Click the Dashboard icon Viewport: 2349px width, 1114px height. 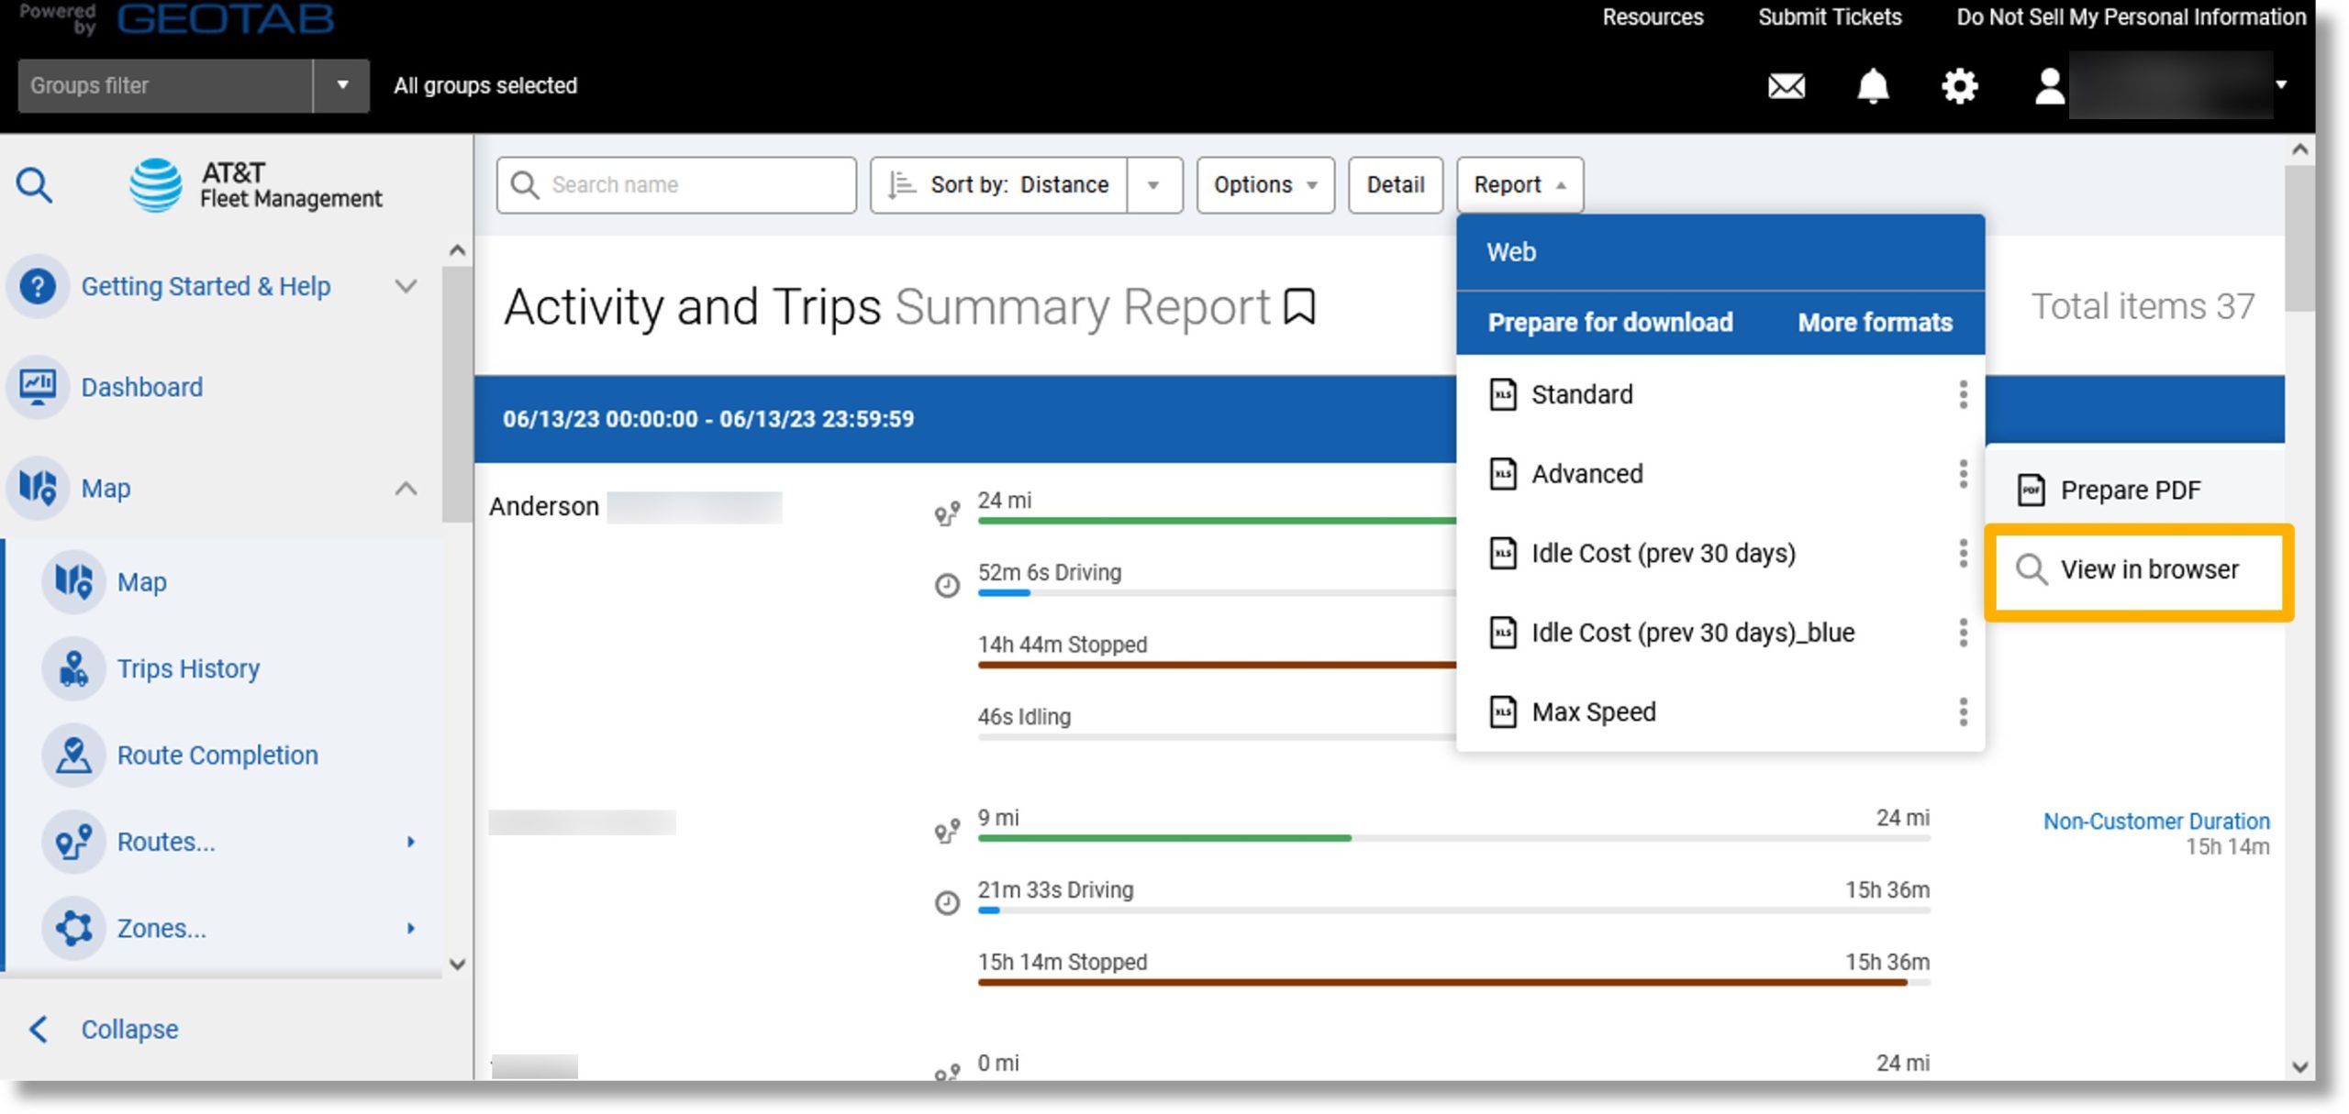tap(40, 386)
